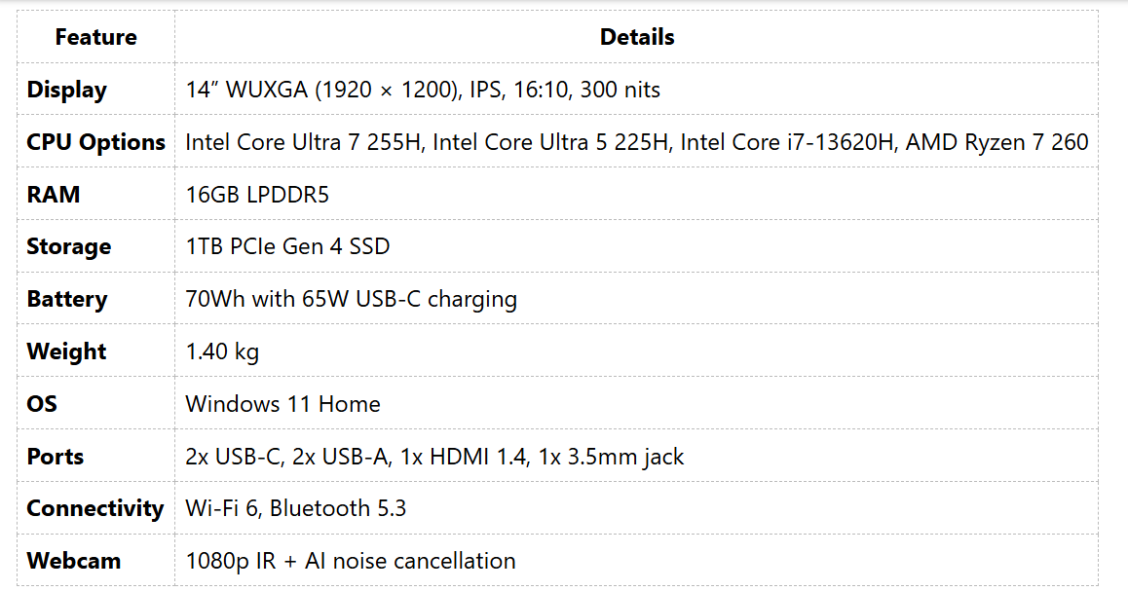Click the 70Wh with 65W USB-C charging cell
The image size is (1128, 591).
coord(351,299)
